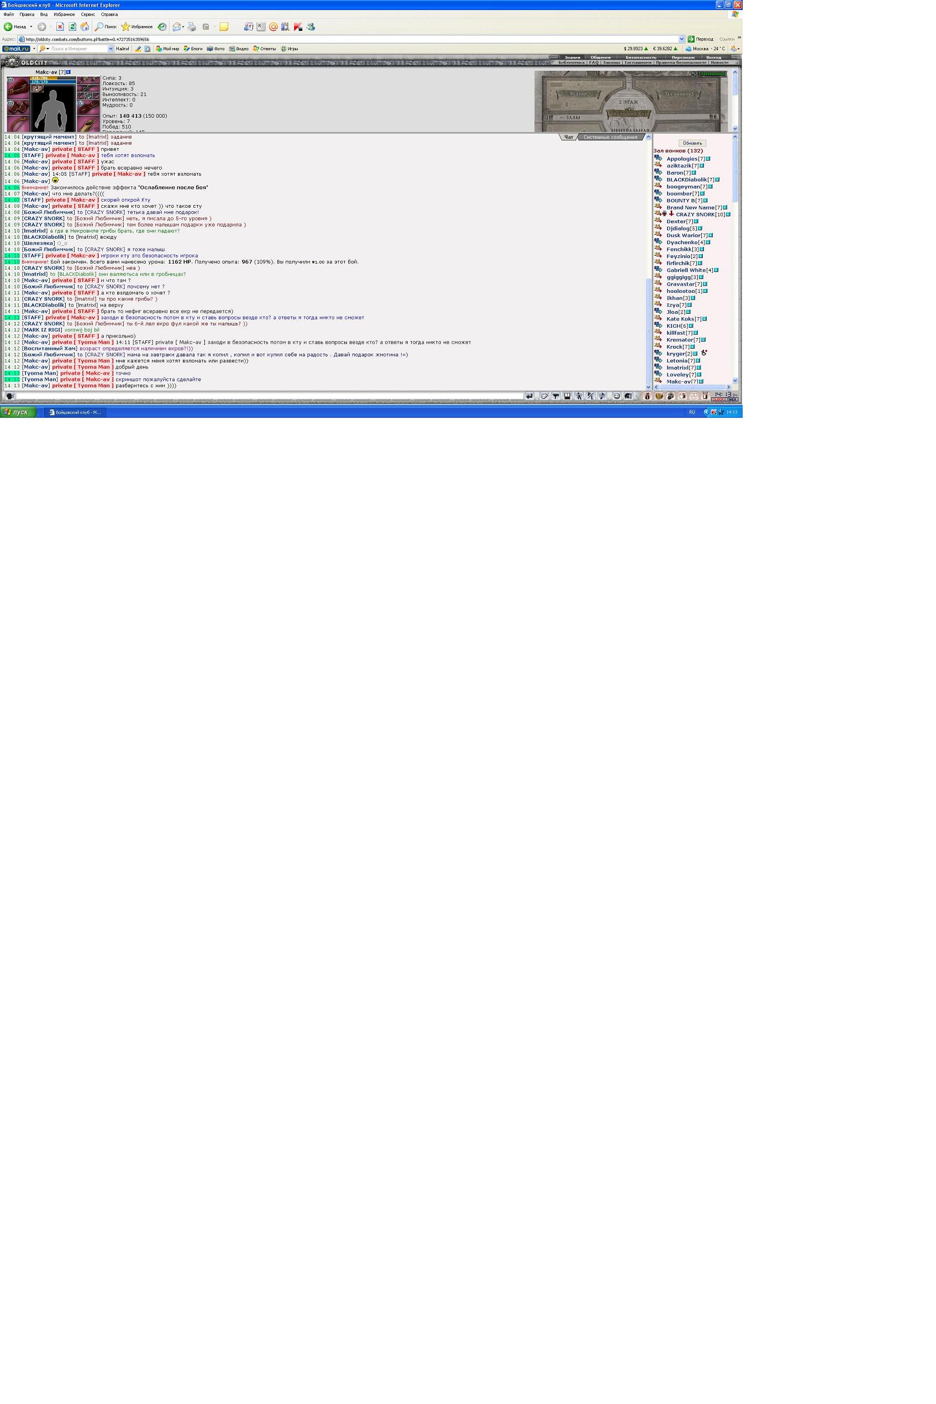Toggle the chat sound music note icon

[x=602, y=396]
